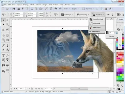Click the text alignment icon in toolbar
This screenshot has height=94, width=125.
[x=118, y=15]
